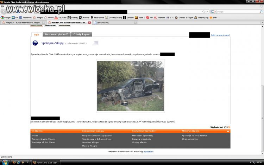Open the Strona mobilna link
264x165 pixels.
point(190,139)
